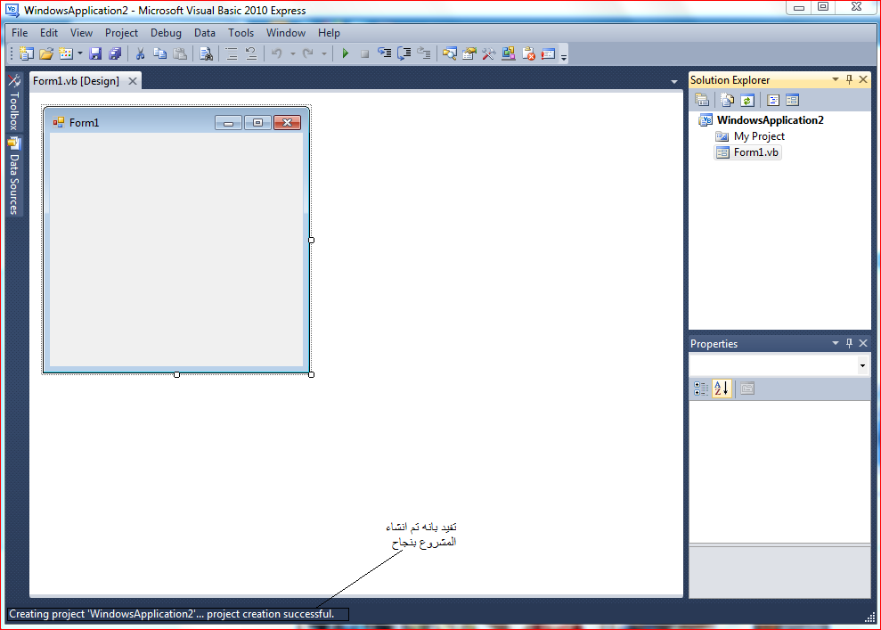Click the Toolbox wrench-hammer toolbar icon
This screenshot has height=630, width=881.
click(x=489, y=53)
